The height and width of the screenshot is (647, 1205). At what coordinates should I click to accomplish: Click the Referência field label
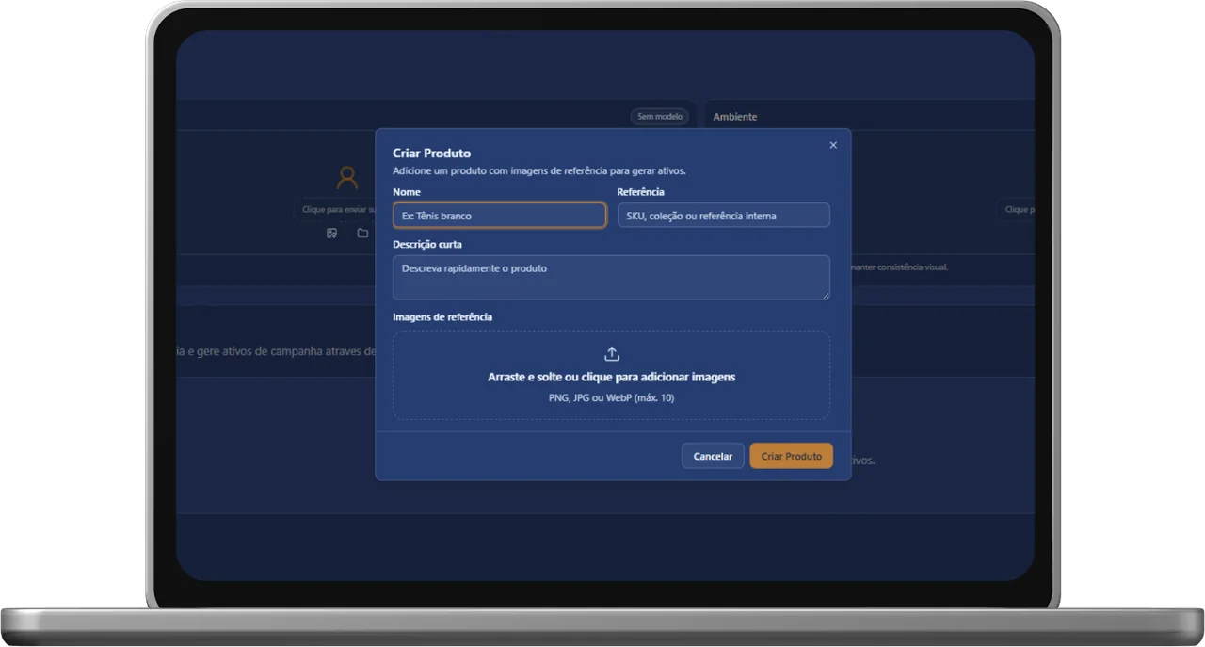[641, 192]
